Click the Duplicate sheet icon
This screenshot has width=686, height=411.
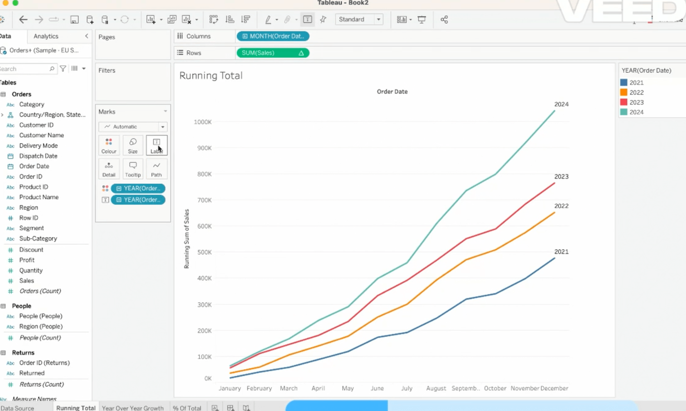[x=172, y=19]
